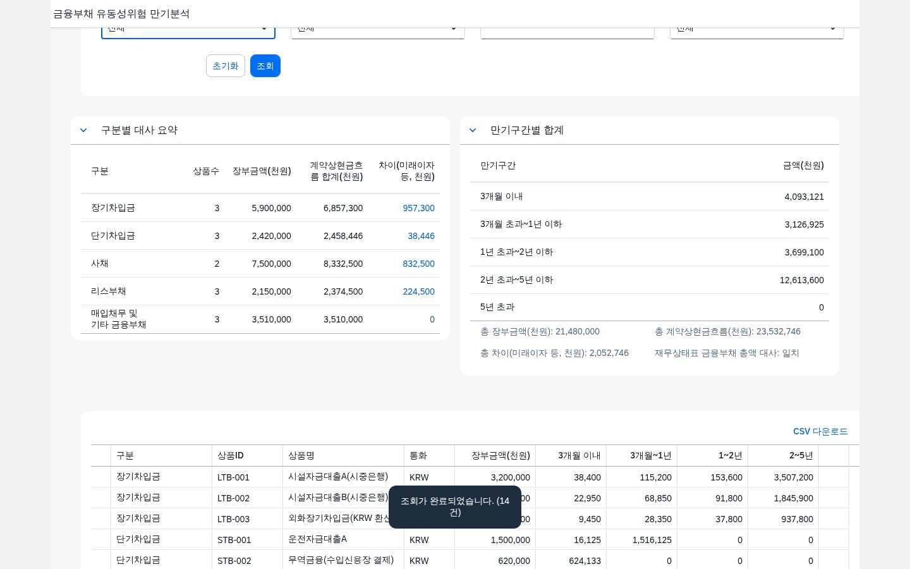
Task: Select the LTB-001 product ID cell
Action: point(248,477)
